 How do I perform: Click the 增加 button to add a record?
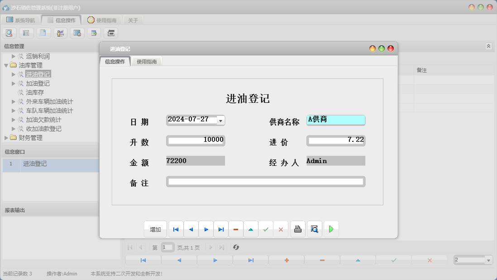pos(155,229)
